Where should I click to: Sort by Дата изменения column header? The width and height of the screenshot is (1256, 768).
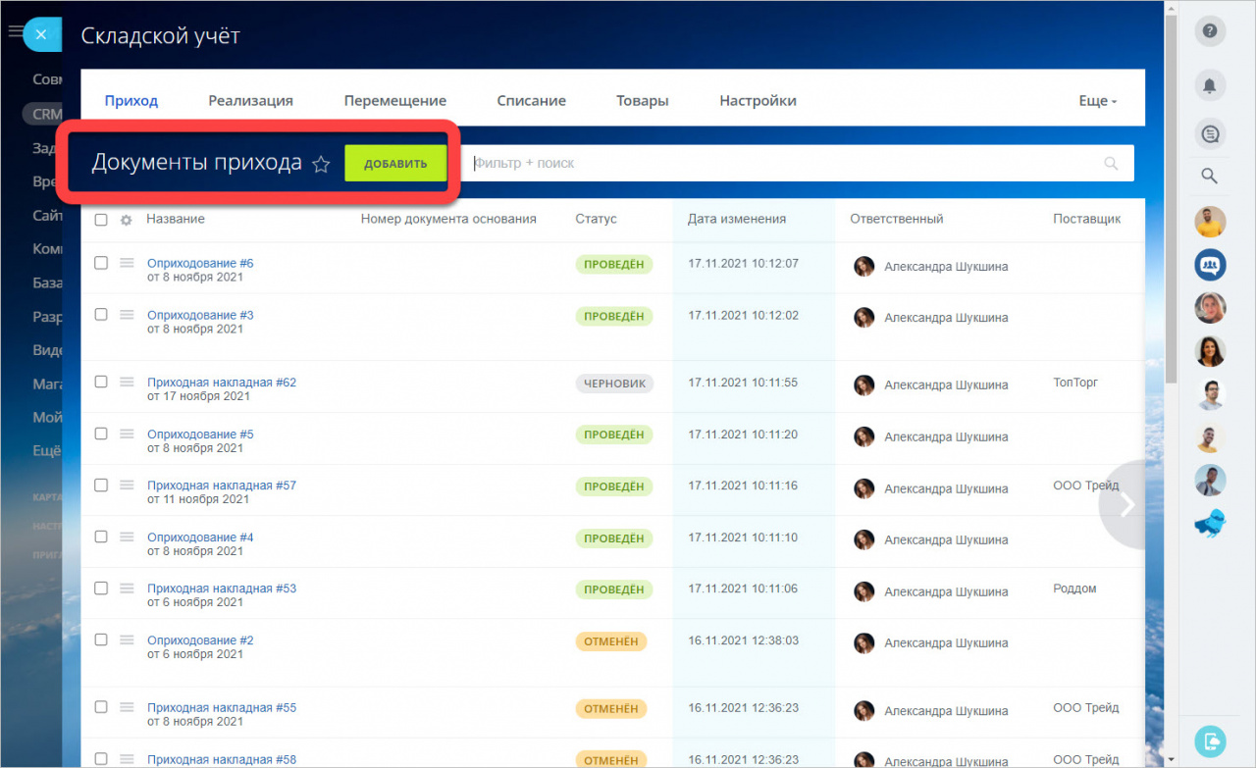[736, 219]
